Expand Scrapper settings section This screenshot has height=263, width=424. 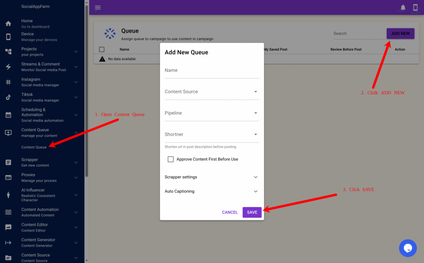(212, 177)
